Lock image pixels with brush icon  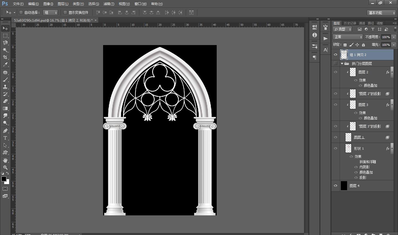tap(351, 45)
